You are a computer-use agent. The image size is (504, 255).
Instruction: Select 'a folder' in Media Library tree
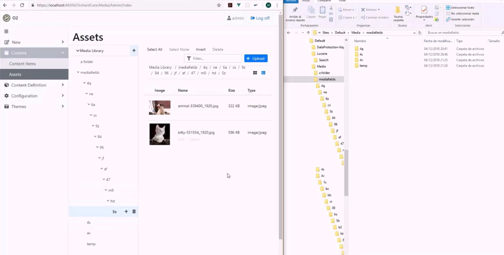click(x=86, y=62)
